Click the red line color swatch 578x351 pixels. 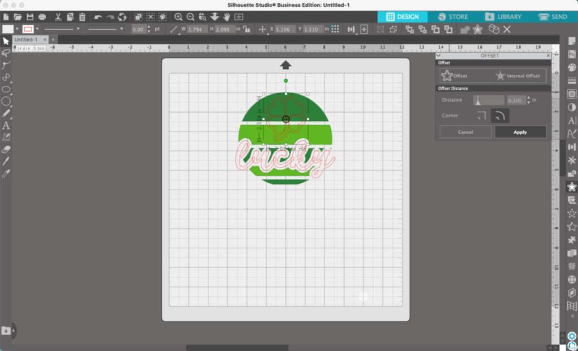[x=28, y=29]
